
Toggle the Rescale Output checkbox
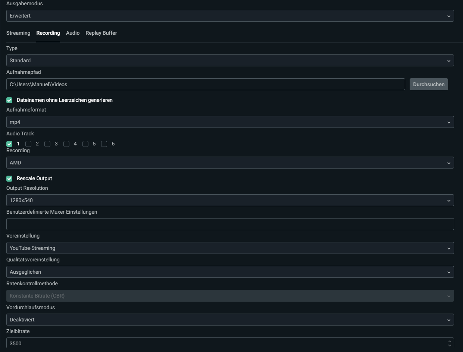pyautogui.click(x=10, y=179)
